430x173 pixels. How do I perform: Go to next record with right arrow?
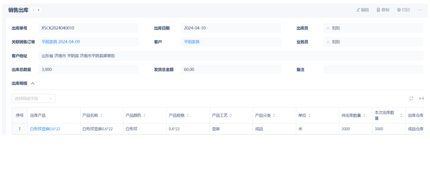point(39,10)
